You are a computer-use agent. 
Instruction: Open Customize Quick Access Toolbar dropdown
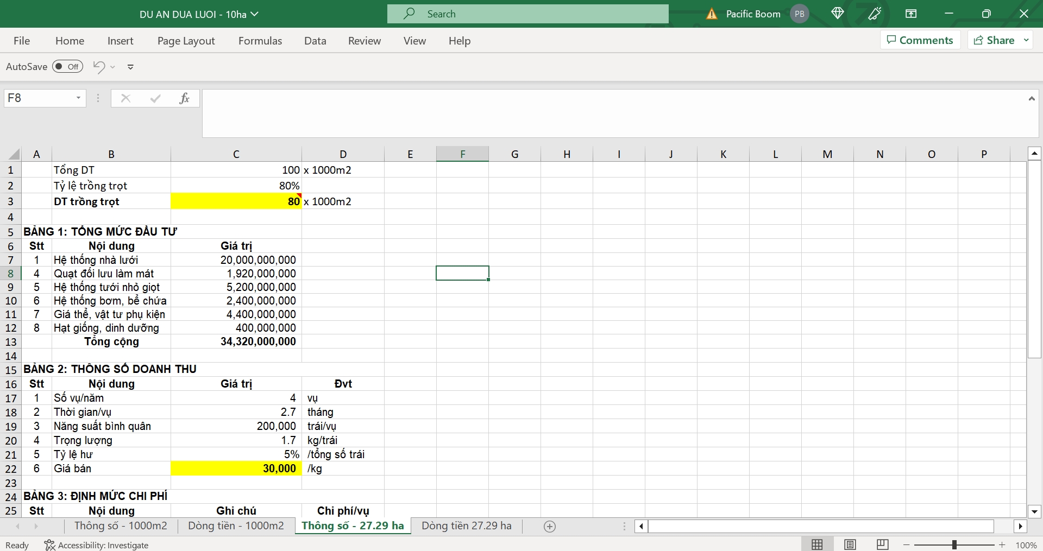[130, 67]
